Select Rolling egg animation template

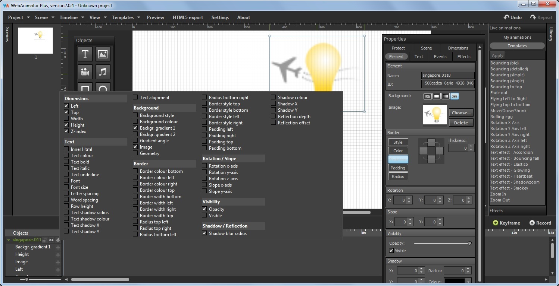tap(501, 117)
